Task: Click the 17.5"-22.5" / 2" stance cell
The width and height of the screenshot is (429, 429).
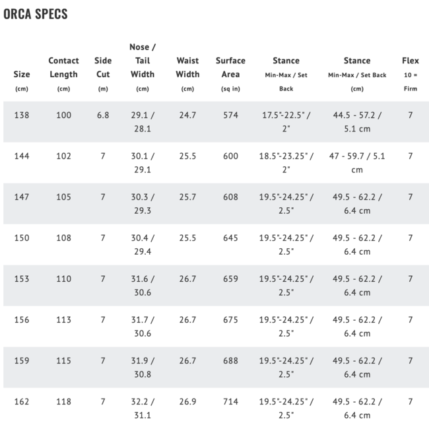Action: [x=286, y=121]
